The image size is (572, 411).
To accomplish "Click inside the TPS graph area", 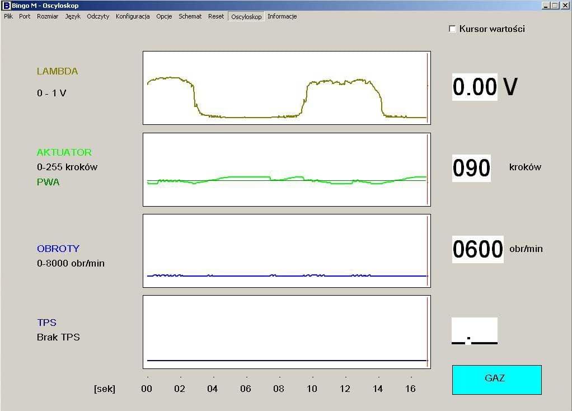I will [287, 331].
